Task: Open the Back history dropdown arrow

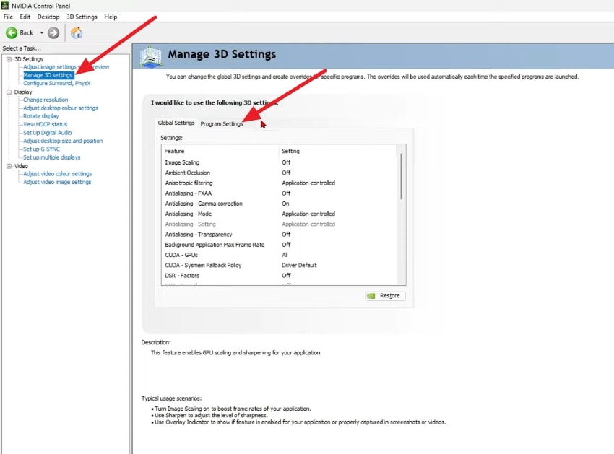Action: click(41, 33)
